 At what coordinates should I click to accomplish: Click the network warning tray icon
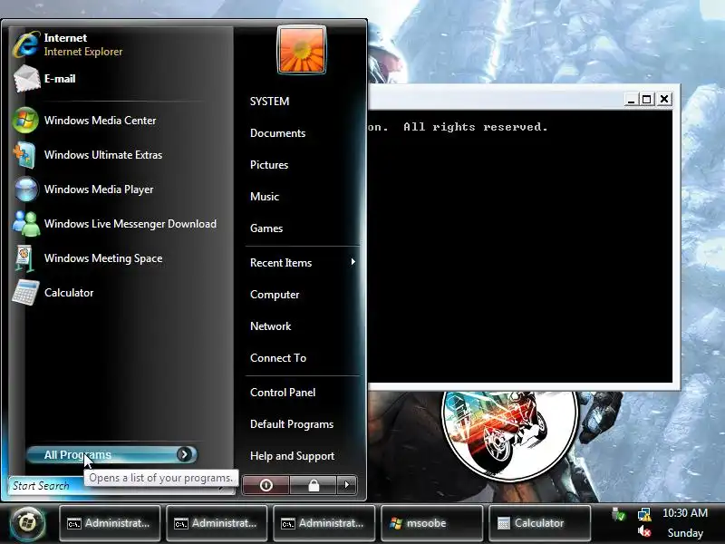[644, 514]
